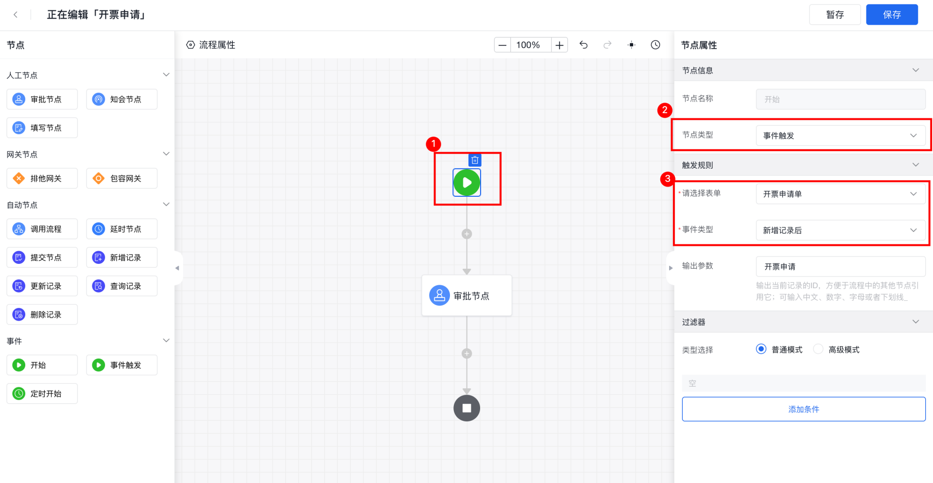Zoom in with the plus button
Screen dimensions: 933x483
pyautogui.click(x=559, y=45)
